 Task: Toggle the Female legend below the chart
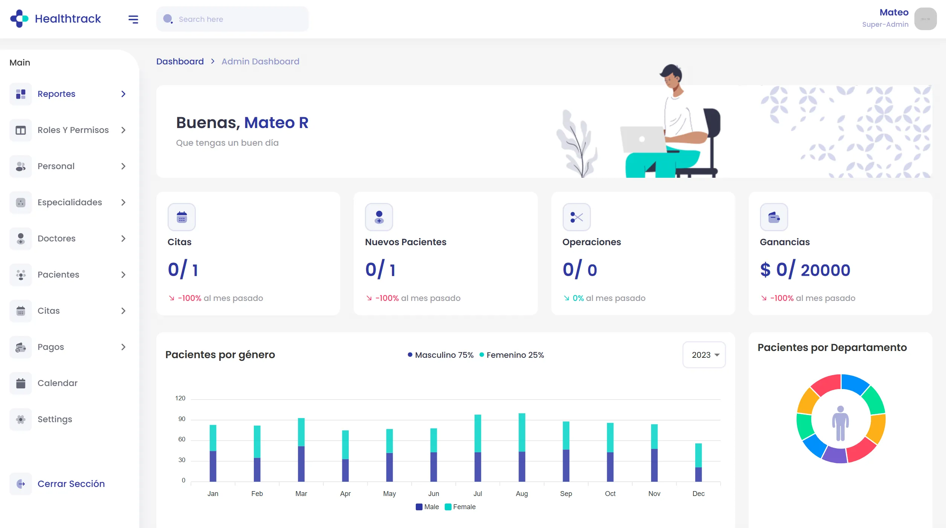tap(460, 507)
